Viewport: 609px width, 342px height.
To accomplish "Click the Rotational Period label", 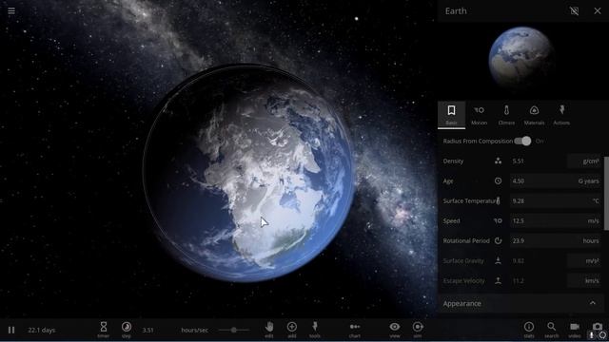I will [466, 240].
